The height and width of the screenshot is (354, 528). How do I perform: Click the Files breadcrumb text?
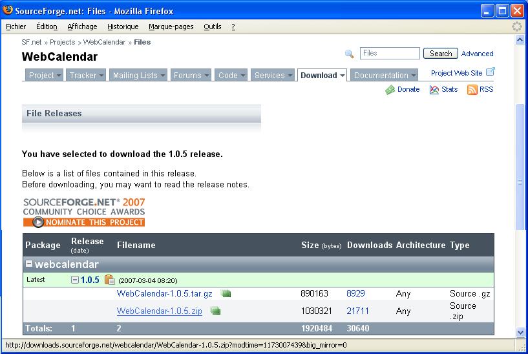142,42
